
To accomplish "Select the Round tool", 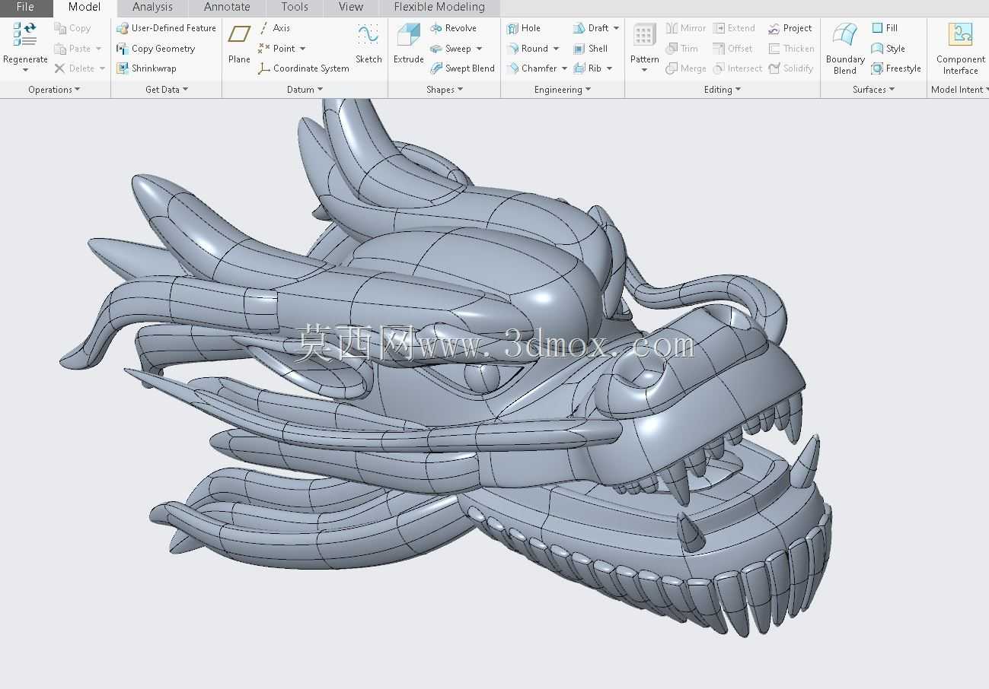I will click(528, 49).
